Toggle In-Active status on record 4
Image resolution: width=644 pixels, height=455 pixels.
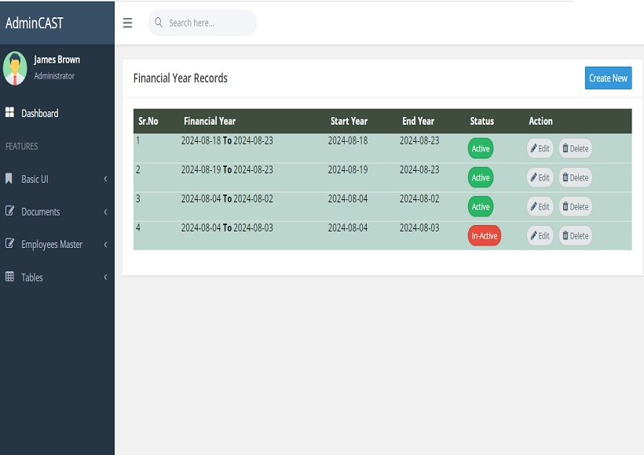pos(484,235)
